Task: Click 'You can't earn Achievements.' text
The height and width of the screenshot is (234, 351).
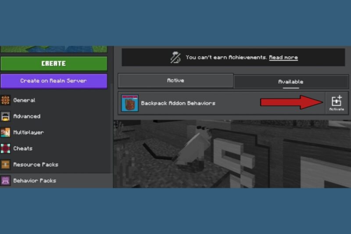Action: pos(226,58)
